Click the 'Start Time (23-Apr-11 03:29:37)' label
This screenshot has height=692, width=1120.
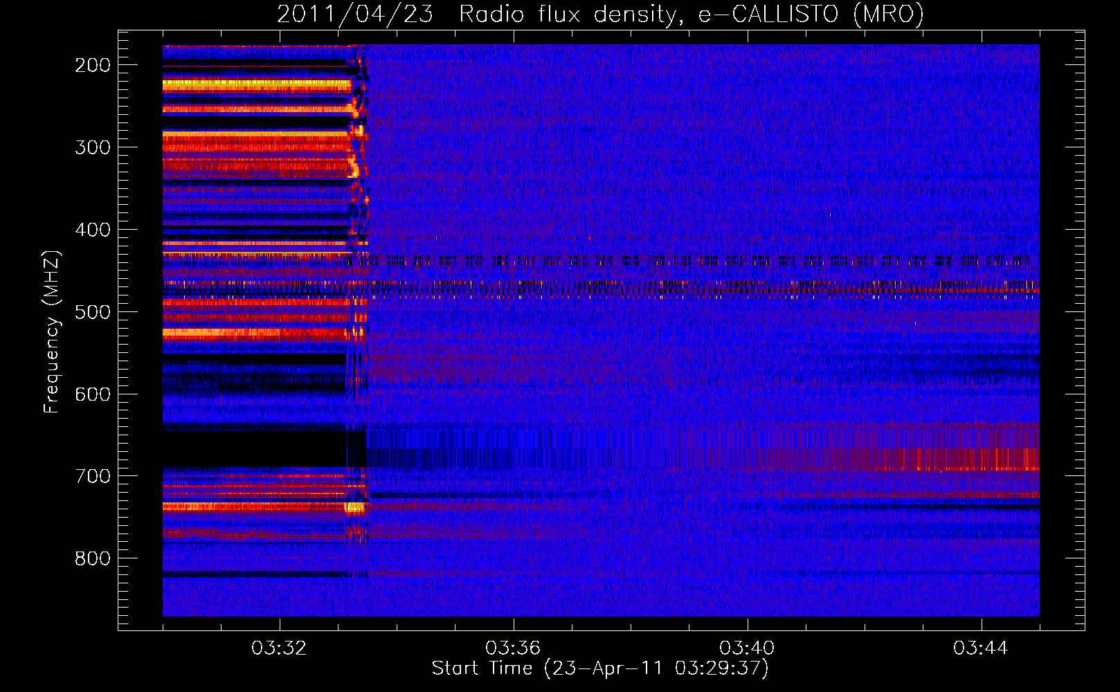(600, 668)
